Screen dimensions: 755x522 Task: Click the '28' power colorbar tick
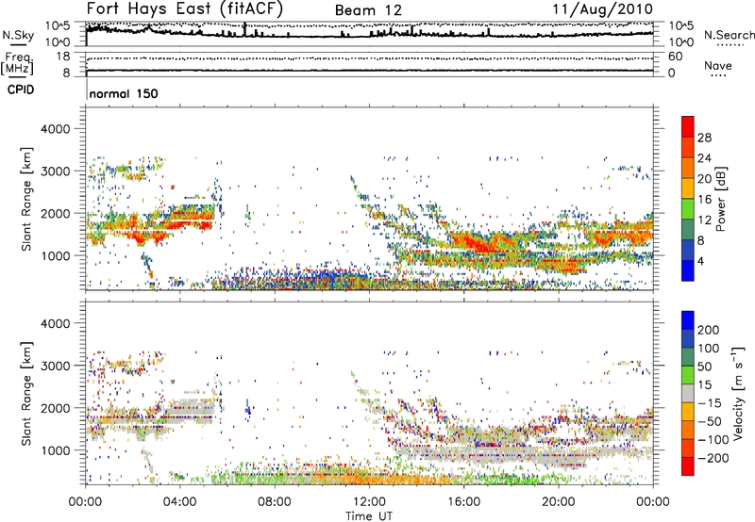[x=704, y=138]
